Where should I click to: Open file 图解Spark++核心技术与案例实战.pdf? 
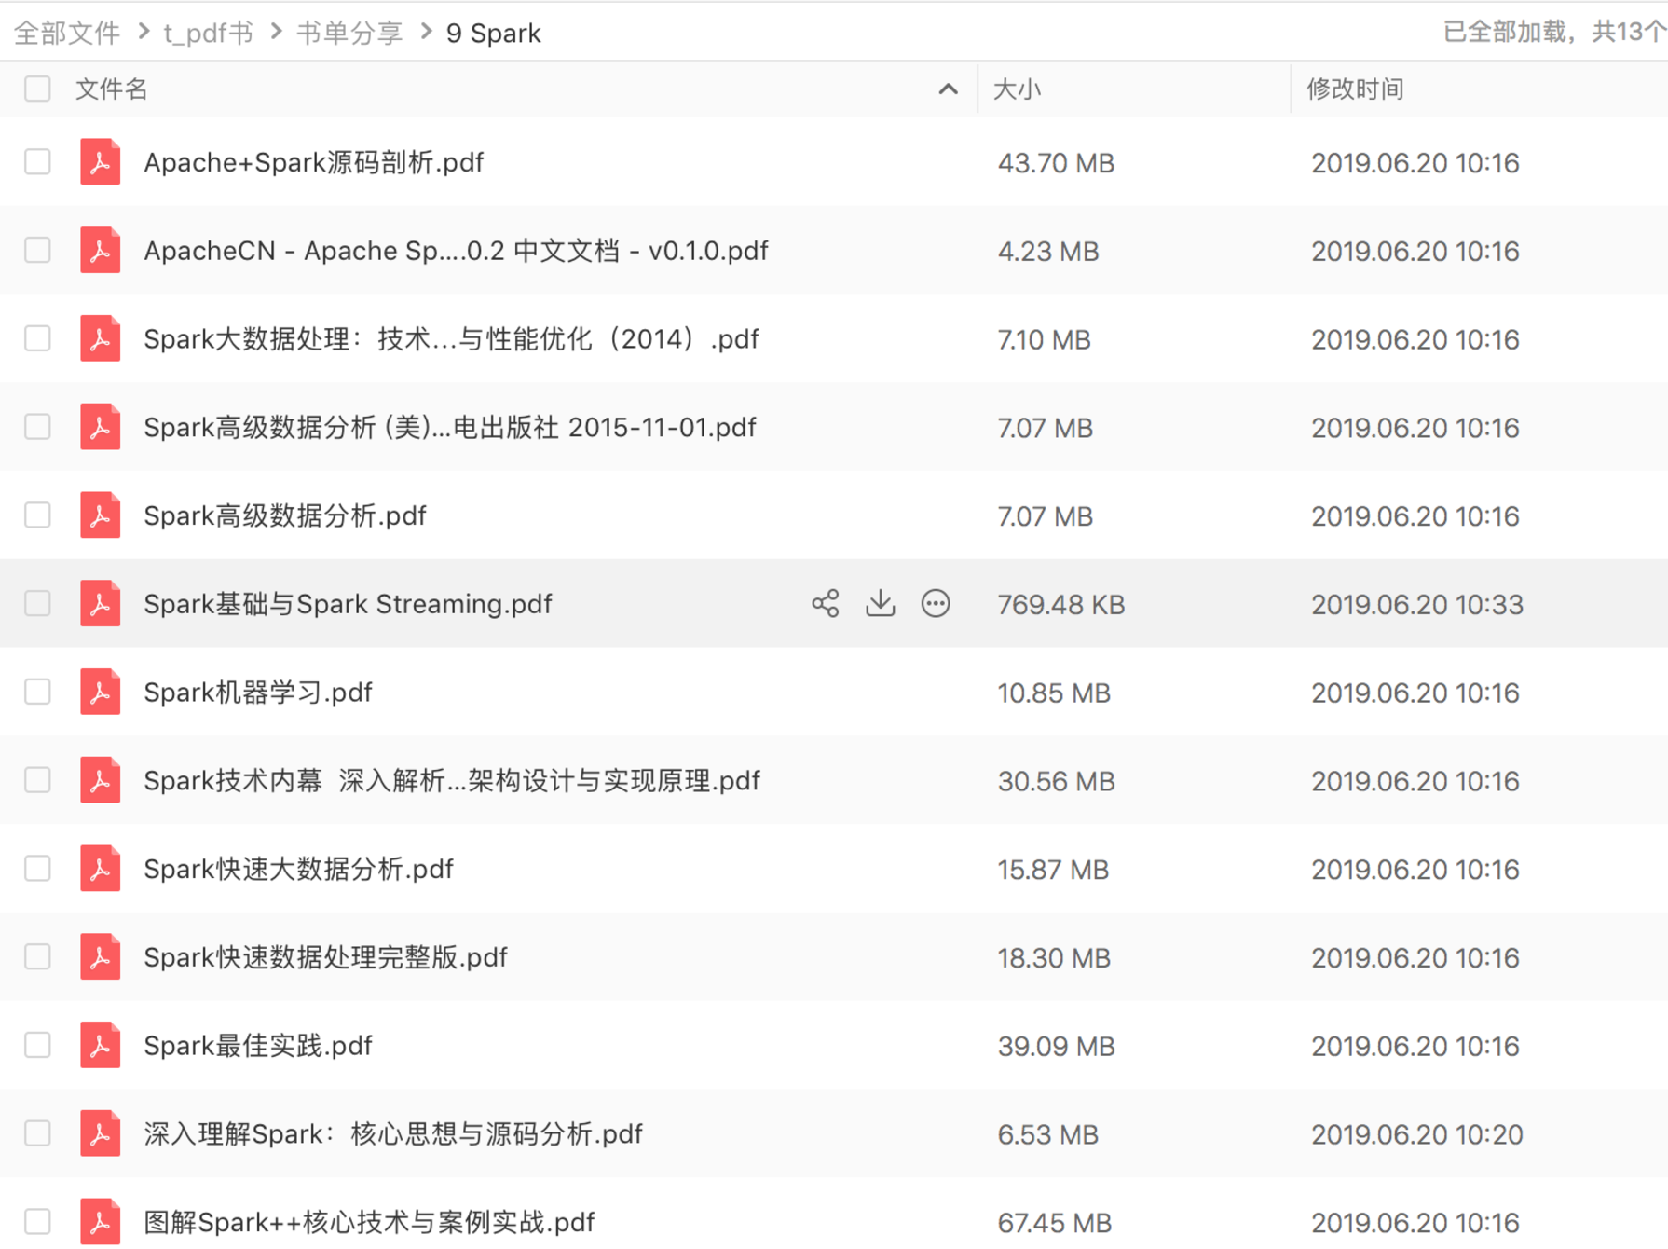click(x=369, y=1222)
